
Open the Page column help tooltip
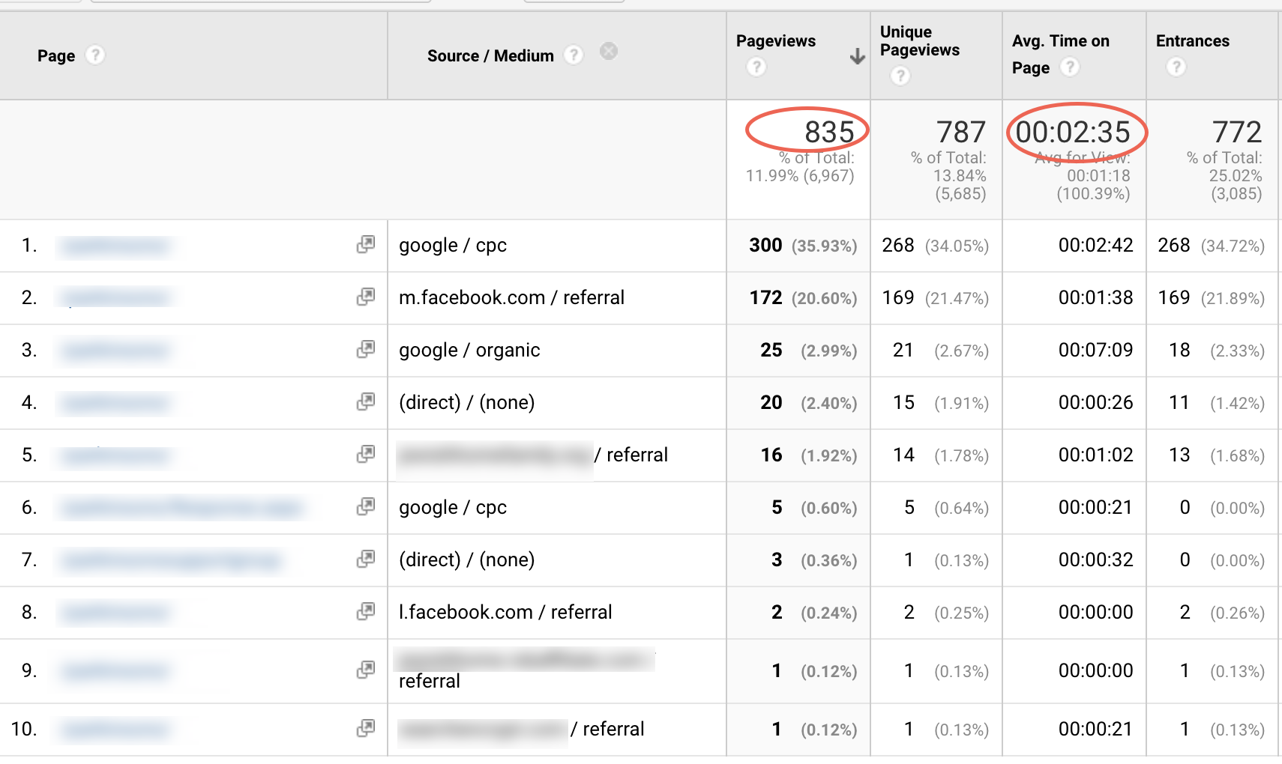(96, 55)
